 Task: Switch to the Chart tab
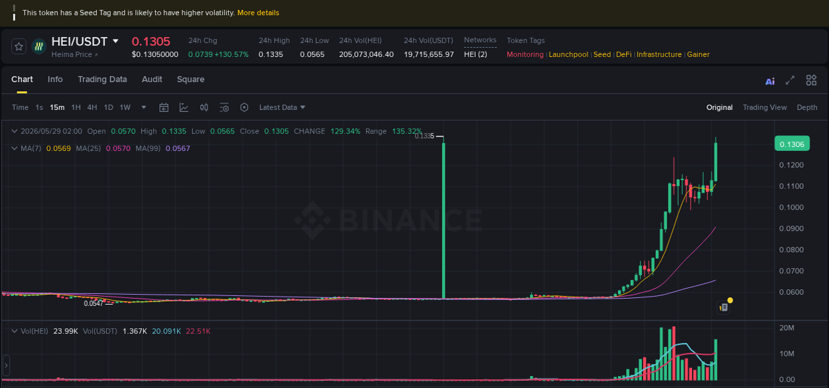[x=22, y=79]
